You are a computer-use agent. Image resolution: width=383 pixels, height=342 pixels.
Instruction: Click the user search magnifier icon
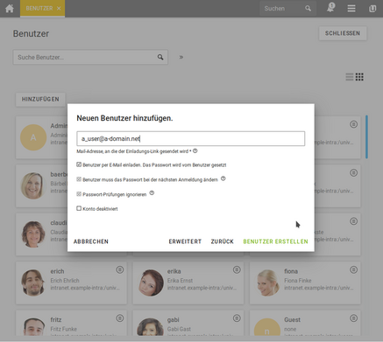[160, 57]
